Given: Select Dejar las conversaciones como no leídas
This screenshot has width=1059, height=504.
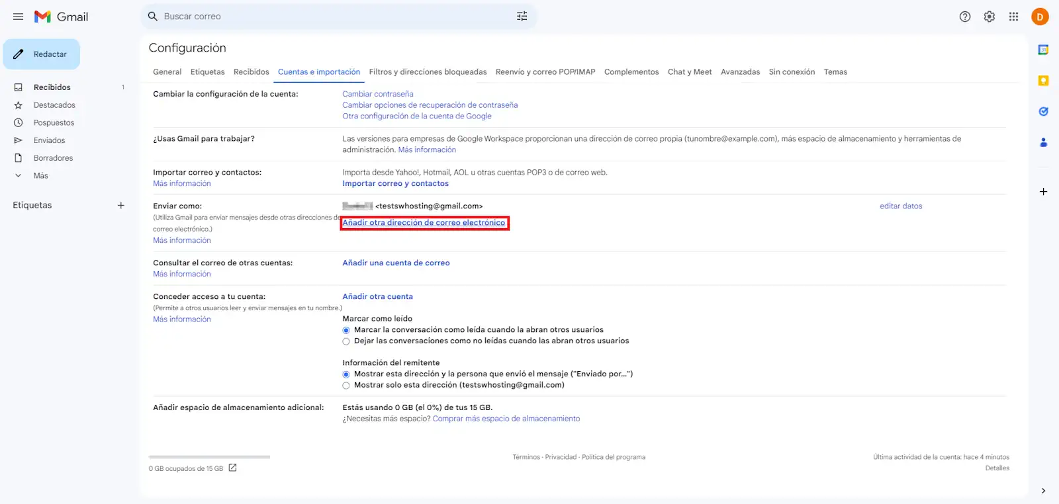Looking at the screenshot, I should 346,341.
